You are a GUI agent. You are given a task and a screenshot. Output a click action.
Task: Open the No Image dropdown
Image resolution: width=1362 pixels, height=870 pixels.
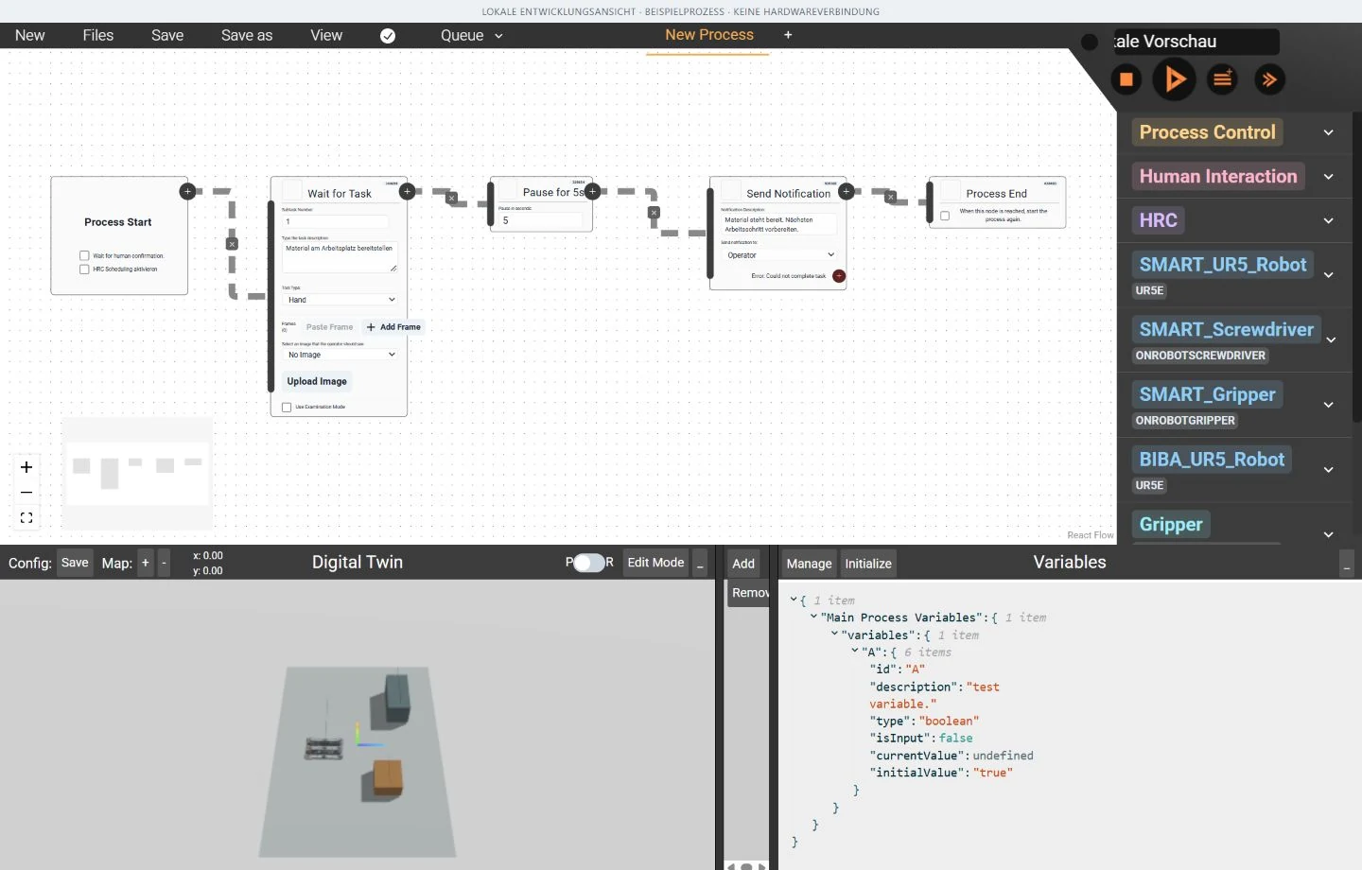pyautogui.click(x=340, y=355)
